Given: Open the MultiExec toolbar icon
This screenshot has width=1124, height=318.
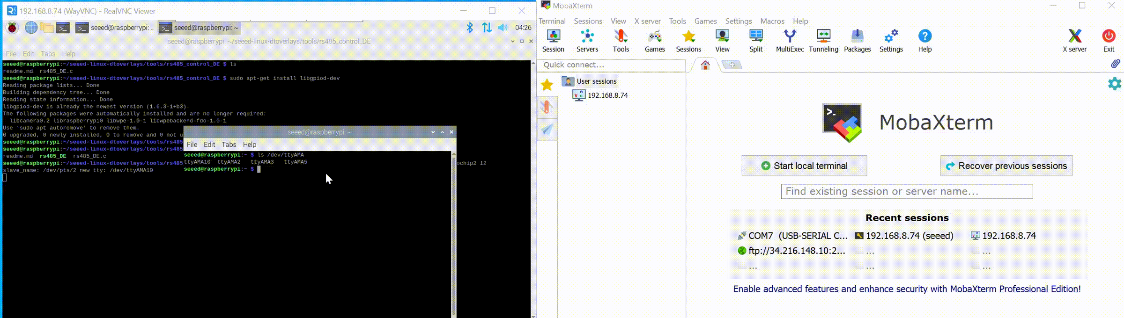Looking at the screenshot, I should tap(790, 41).
